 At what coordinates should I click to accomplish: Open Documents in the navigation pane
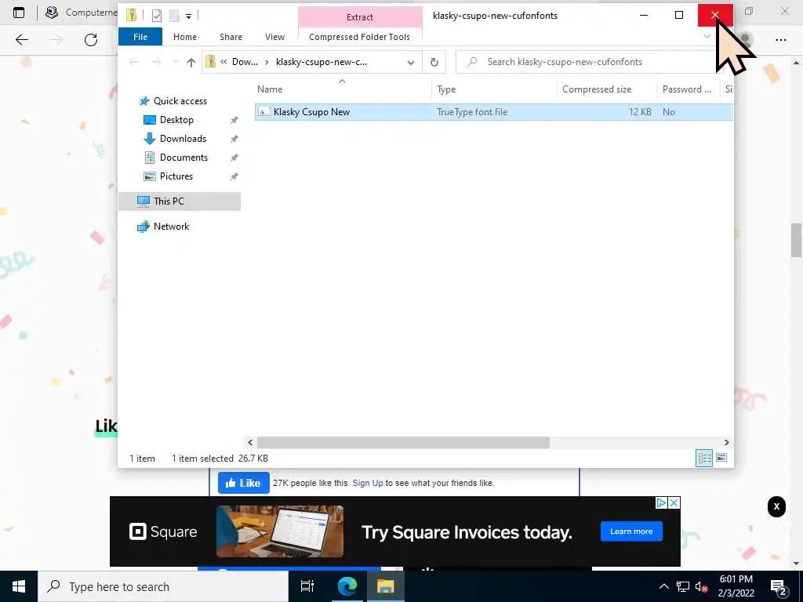(x=183, y=158)
